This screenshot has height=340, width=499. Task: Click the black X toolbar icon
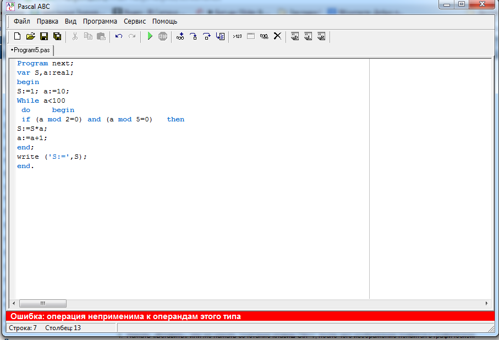click(277, 36)
